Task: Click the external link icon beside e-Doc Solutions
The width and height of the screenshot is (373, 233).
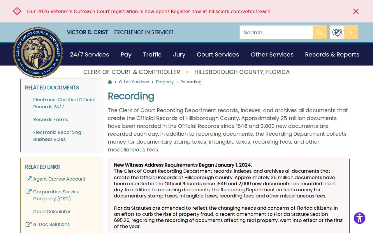Action: [28, 224]
